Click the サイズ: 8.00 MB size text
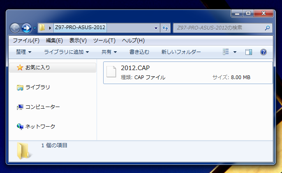The width and height of the screenshot is (282, 173). (x=231, y=77)
